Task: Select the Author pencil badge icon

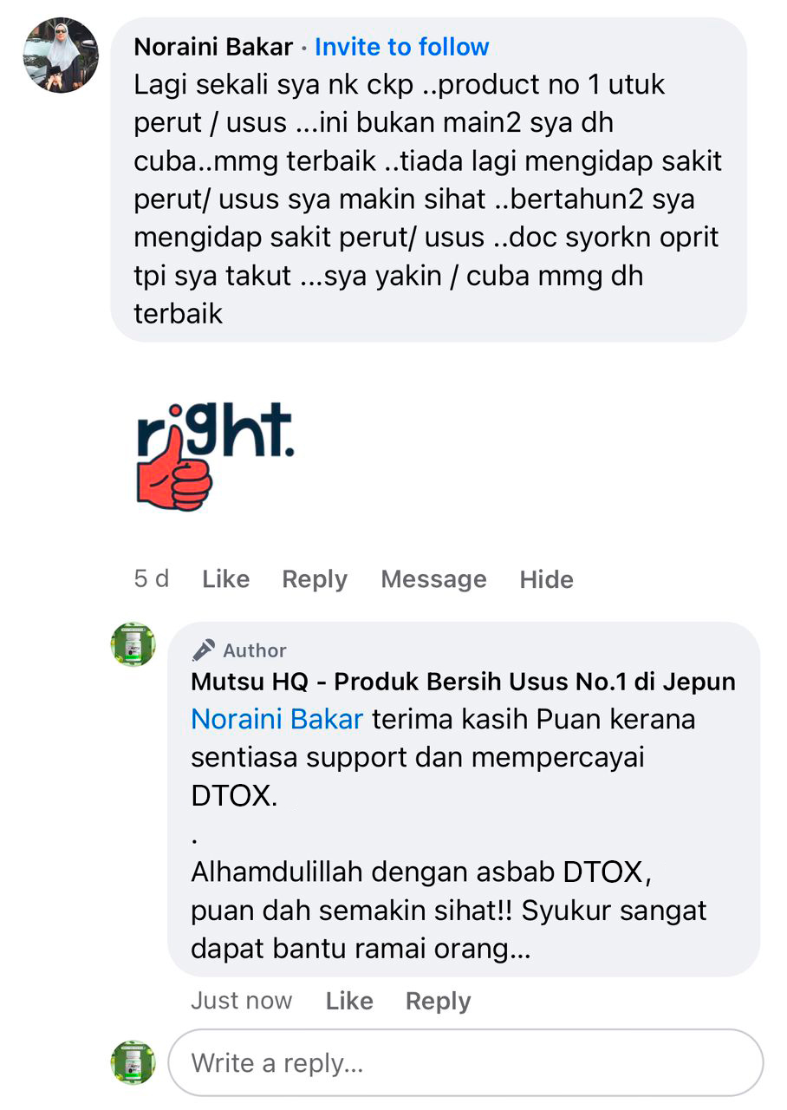Action: (204, 650)
